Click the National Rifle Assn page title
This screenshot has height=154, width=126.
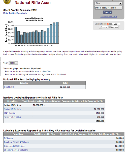(x=33, y=3)
